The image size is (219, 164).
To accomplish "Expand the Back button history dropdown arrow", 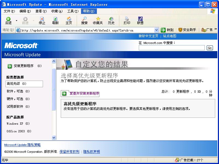I will point(16,21).
